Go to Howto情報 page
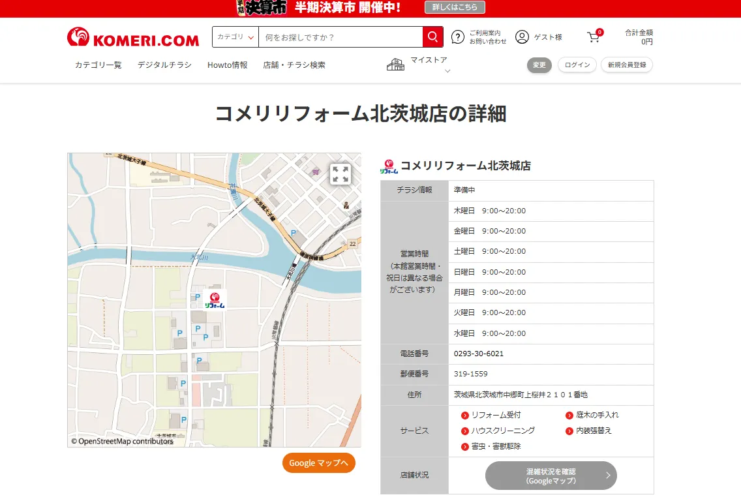Image resolution: width=741 pixels, height=501 pixels. (x=228, y=65)
